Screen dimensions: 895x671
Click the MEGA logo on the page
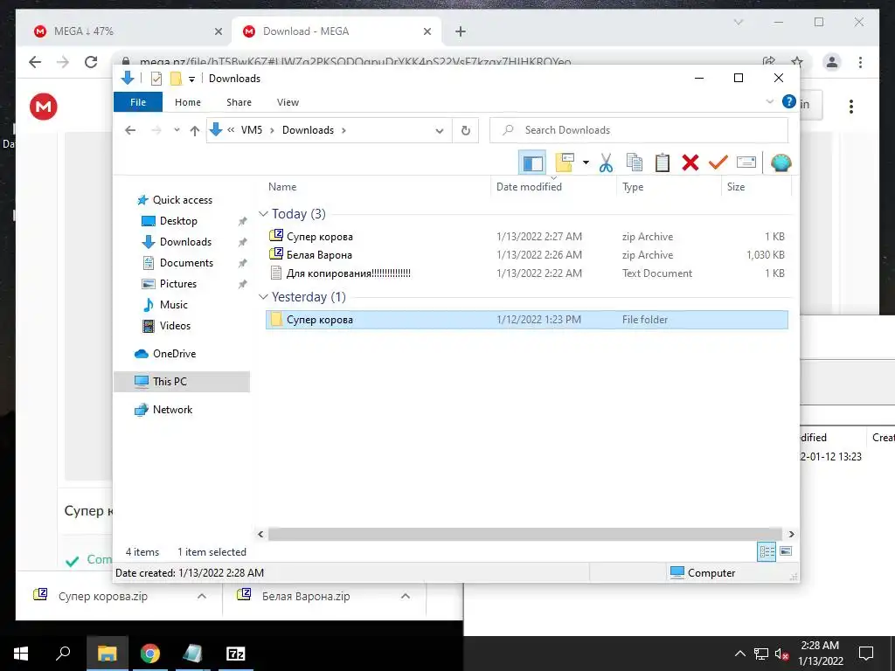44,106
